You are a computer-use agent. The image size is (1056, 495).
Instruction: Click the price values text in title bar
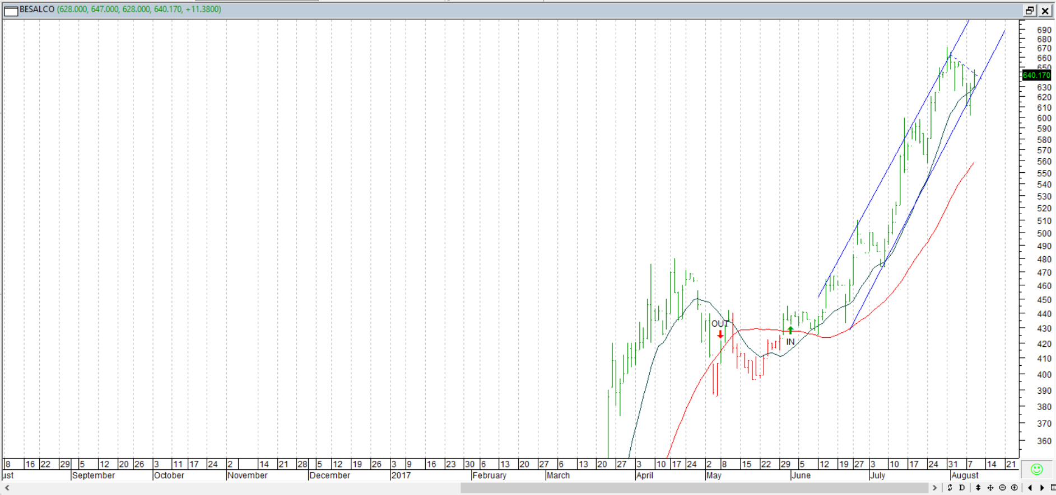[139, 10]
